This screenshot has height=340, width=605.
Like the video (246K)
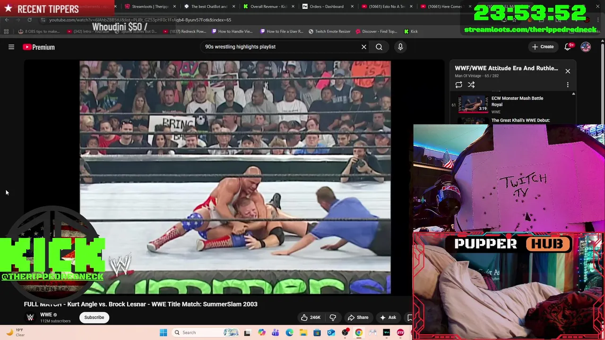pos(311,317)
